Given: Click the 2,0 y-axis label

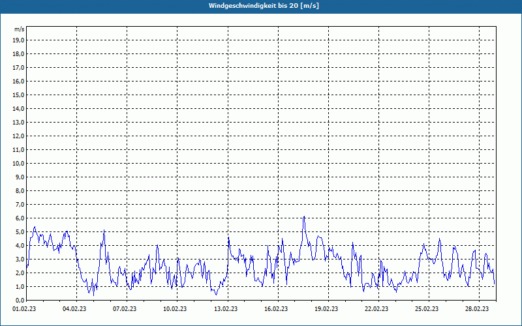Looking at the screenshot, I should point(20,273).
